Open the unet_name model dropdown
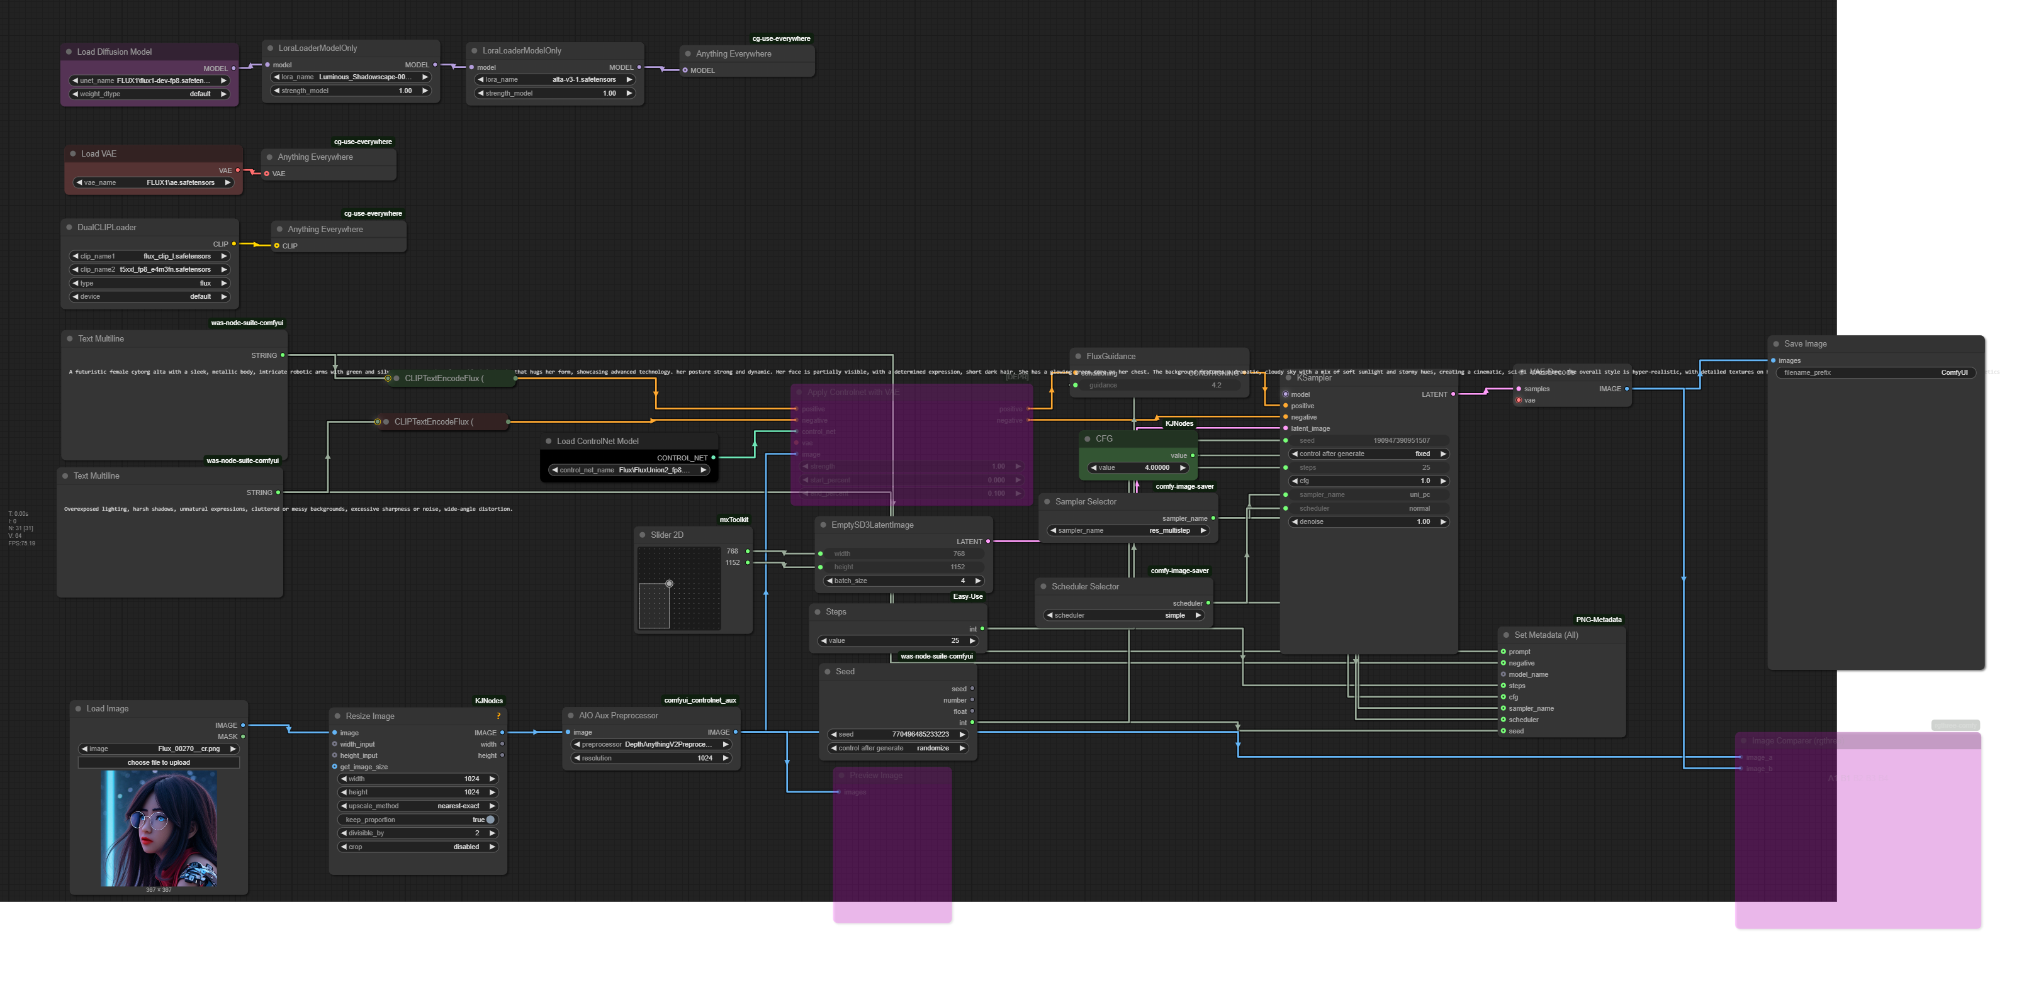 [x=150, y=81]
